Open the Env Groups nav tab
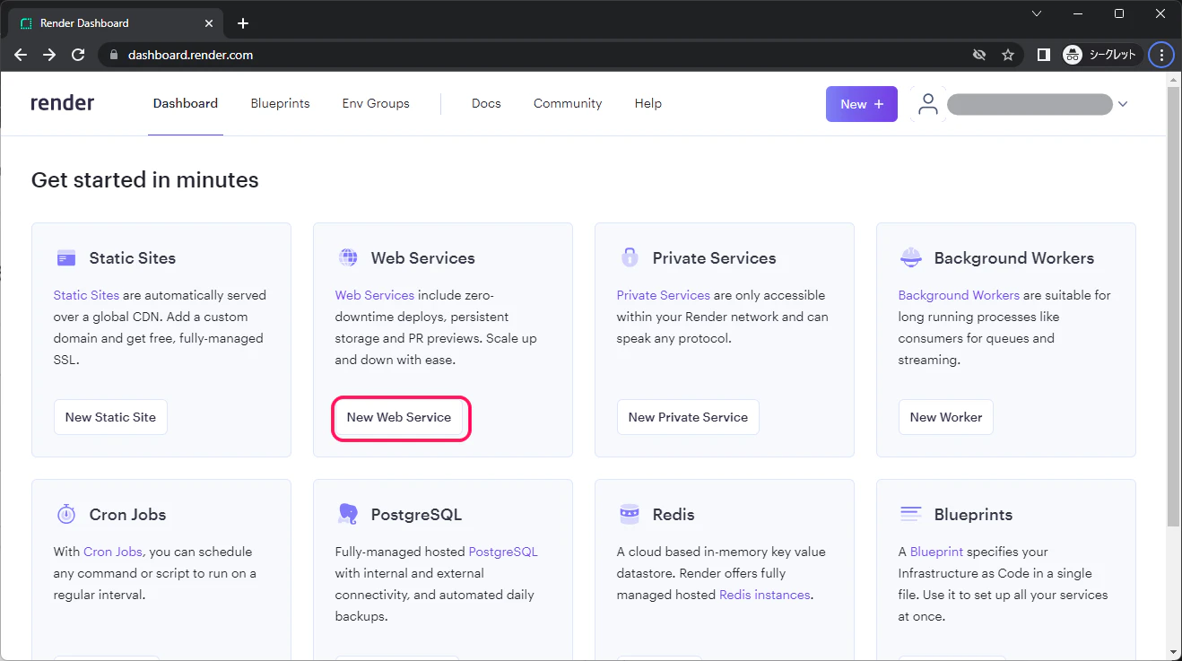Screen dimensions: 1182x661 point(376,103)
